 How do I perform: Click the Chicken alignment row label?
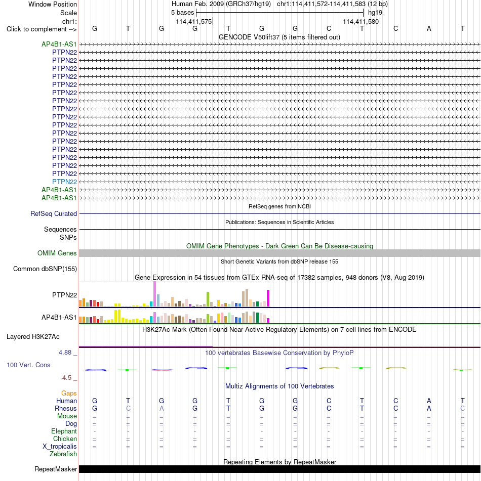pyautogui.click(x=65, y=439)
